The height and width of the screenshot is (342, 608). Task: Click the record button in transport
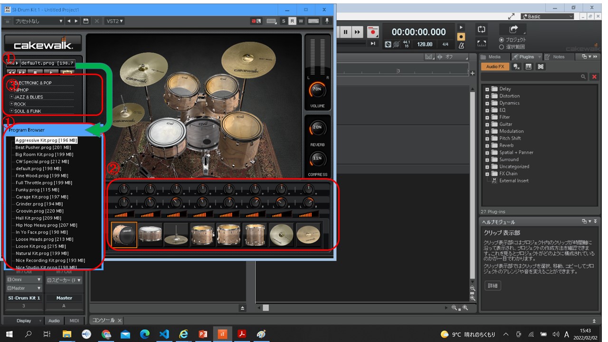(x=373, y=32)
